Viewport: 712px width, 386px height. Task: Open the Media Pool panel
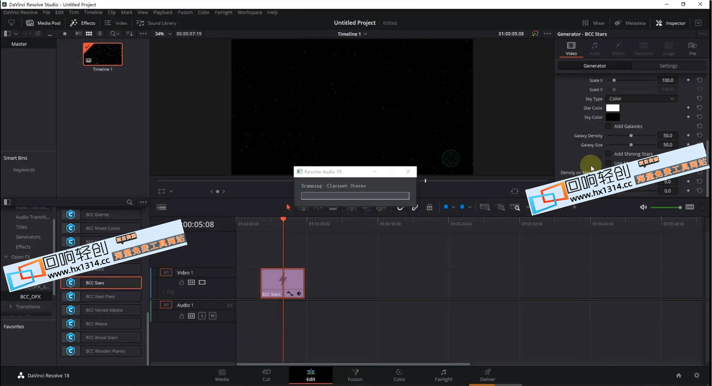click(43, 23)
